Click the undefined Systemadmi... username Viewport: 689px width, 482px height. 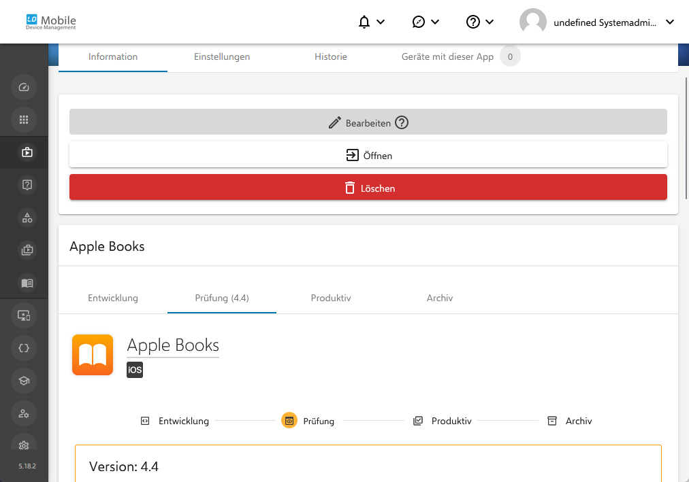605,22
